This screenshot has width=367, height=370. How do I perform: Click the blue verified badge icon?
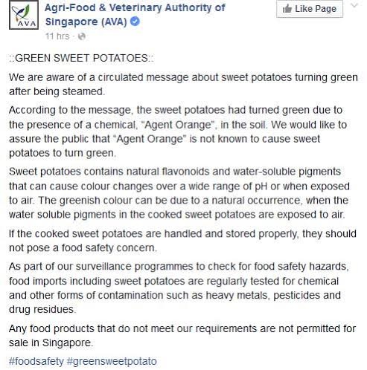point(135,22)
